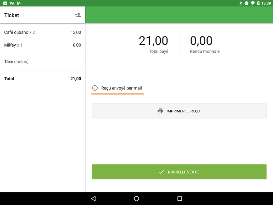Open the Play Store notification icon

point(19,3)
